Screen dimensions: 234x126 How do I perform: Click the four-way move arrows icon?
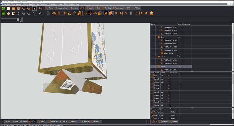tap(85, 13)
